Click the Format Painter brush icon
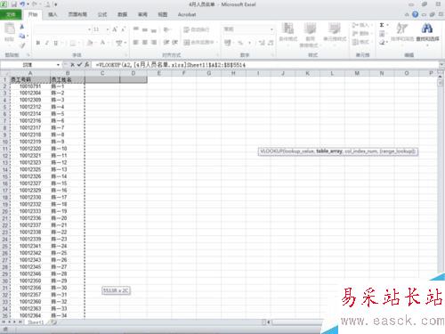 coord(22,45)
